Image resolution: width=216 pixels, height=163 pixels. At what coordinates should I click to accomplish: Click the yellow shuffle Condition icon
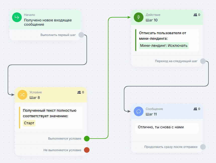(22, 95)
